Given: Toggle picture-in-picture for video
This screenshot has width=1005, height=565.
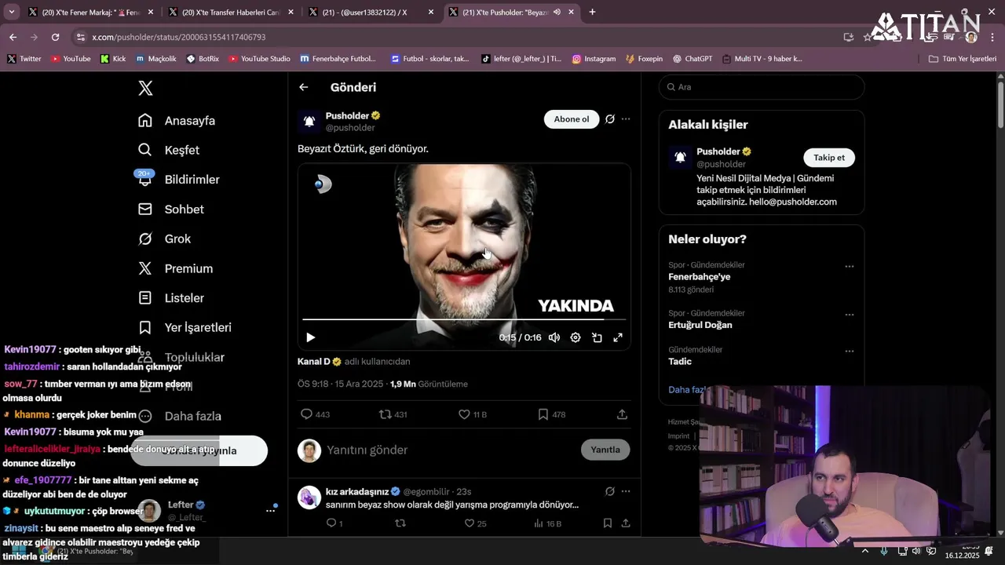Looking at the screenshot, I should (597, 337).
